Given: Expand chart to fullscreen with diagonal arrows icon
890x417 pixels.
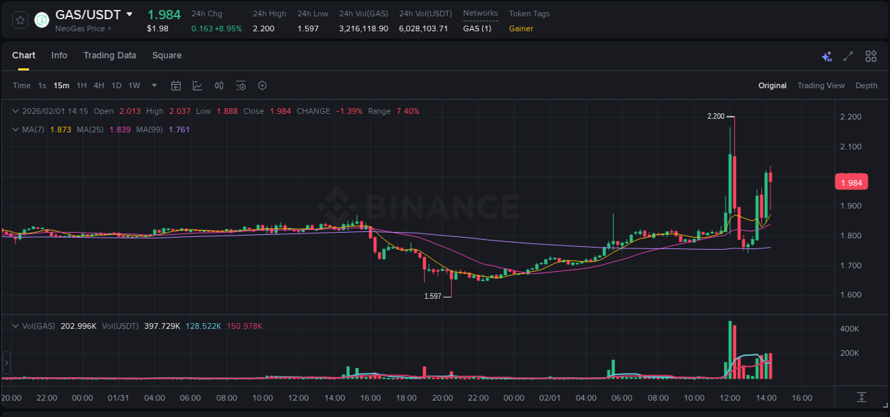Looking at the screenshot, I should pyautogui.click(x=847, y=56).
